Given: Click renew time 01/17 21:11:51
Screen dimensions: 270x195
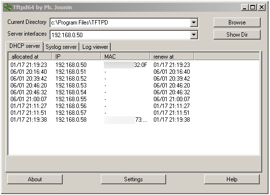Looking at the screenshot, I should coord(172,113).
